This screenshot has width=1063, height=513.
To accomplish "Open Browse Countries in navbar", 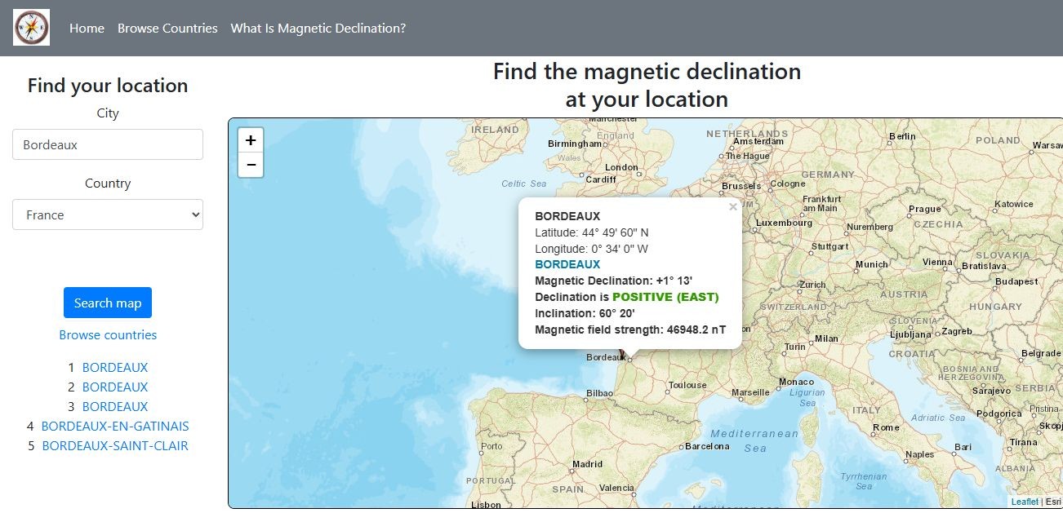I will pyautogui.click(x=167, y=28).
